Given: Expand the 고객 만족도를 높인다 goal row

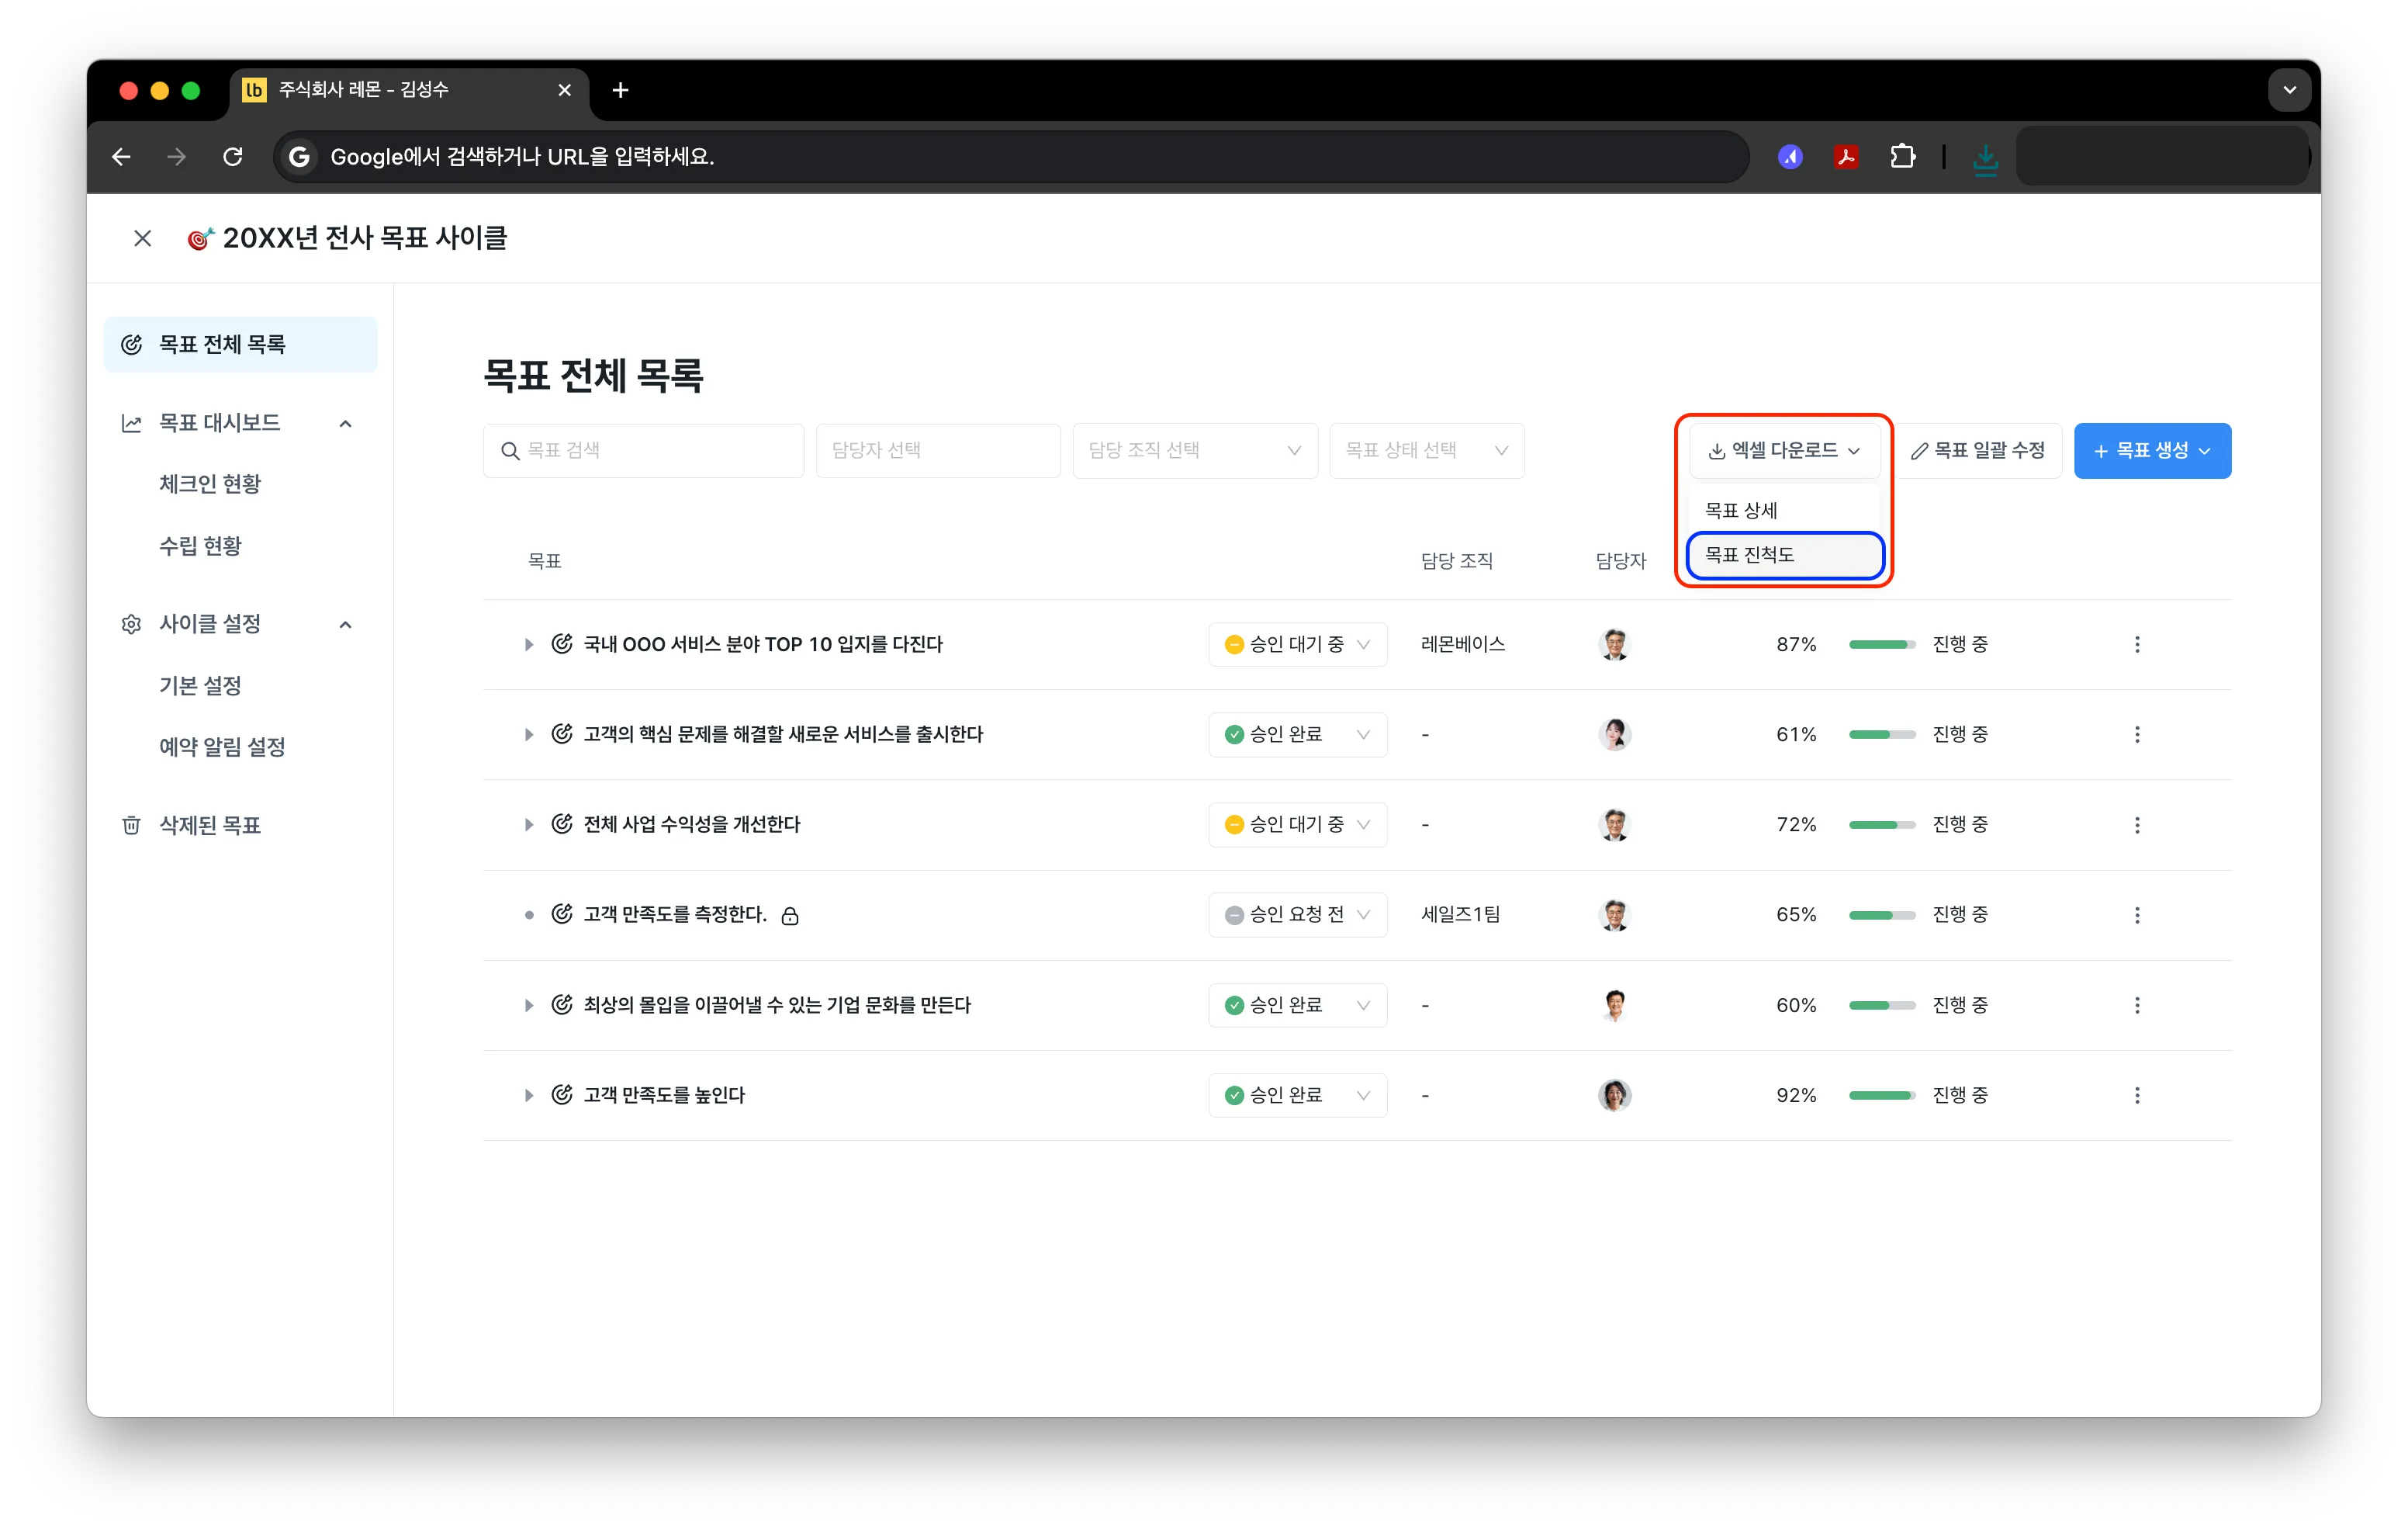Looking at the screenshot, I should [528, 1095].
